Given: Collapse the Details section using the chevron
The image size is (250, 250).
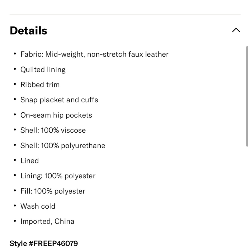Looking at the screenshot, I should click(x=236, y=30).
